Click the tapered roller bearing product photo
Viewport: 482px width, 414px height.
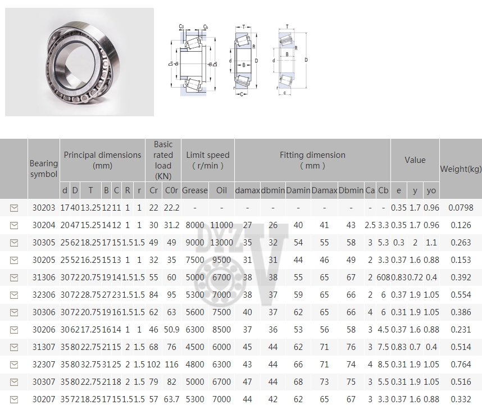79,62
